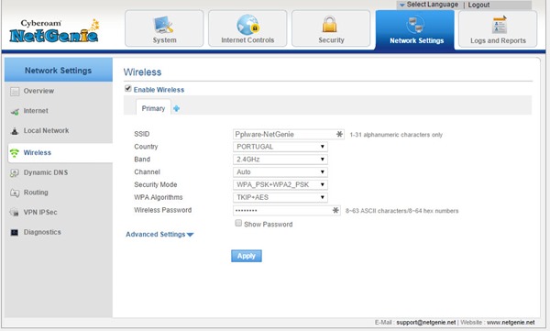Click the Diagnostics sidebar icon

coord(15,232)
